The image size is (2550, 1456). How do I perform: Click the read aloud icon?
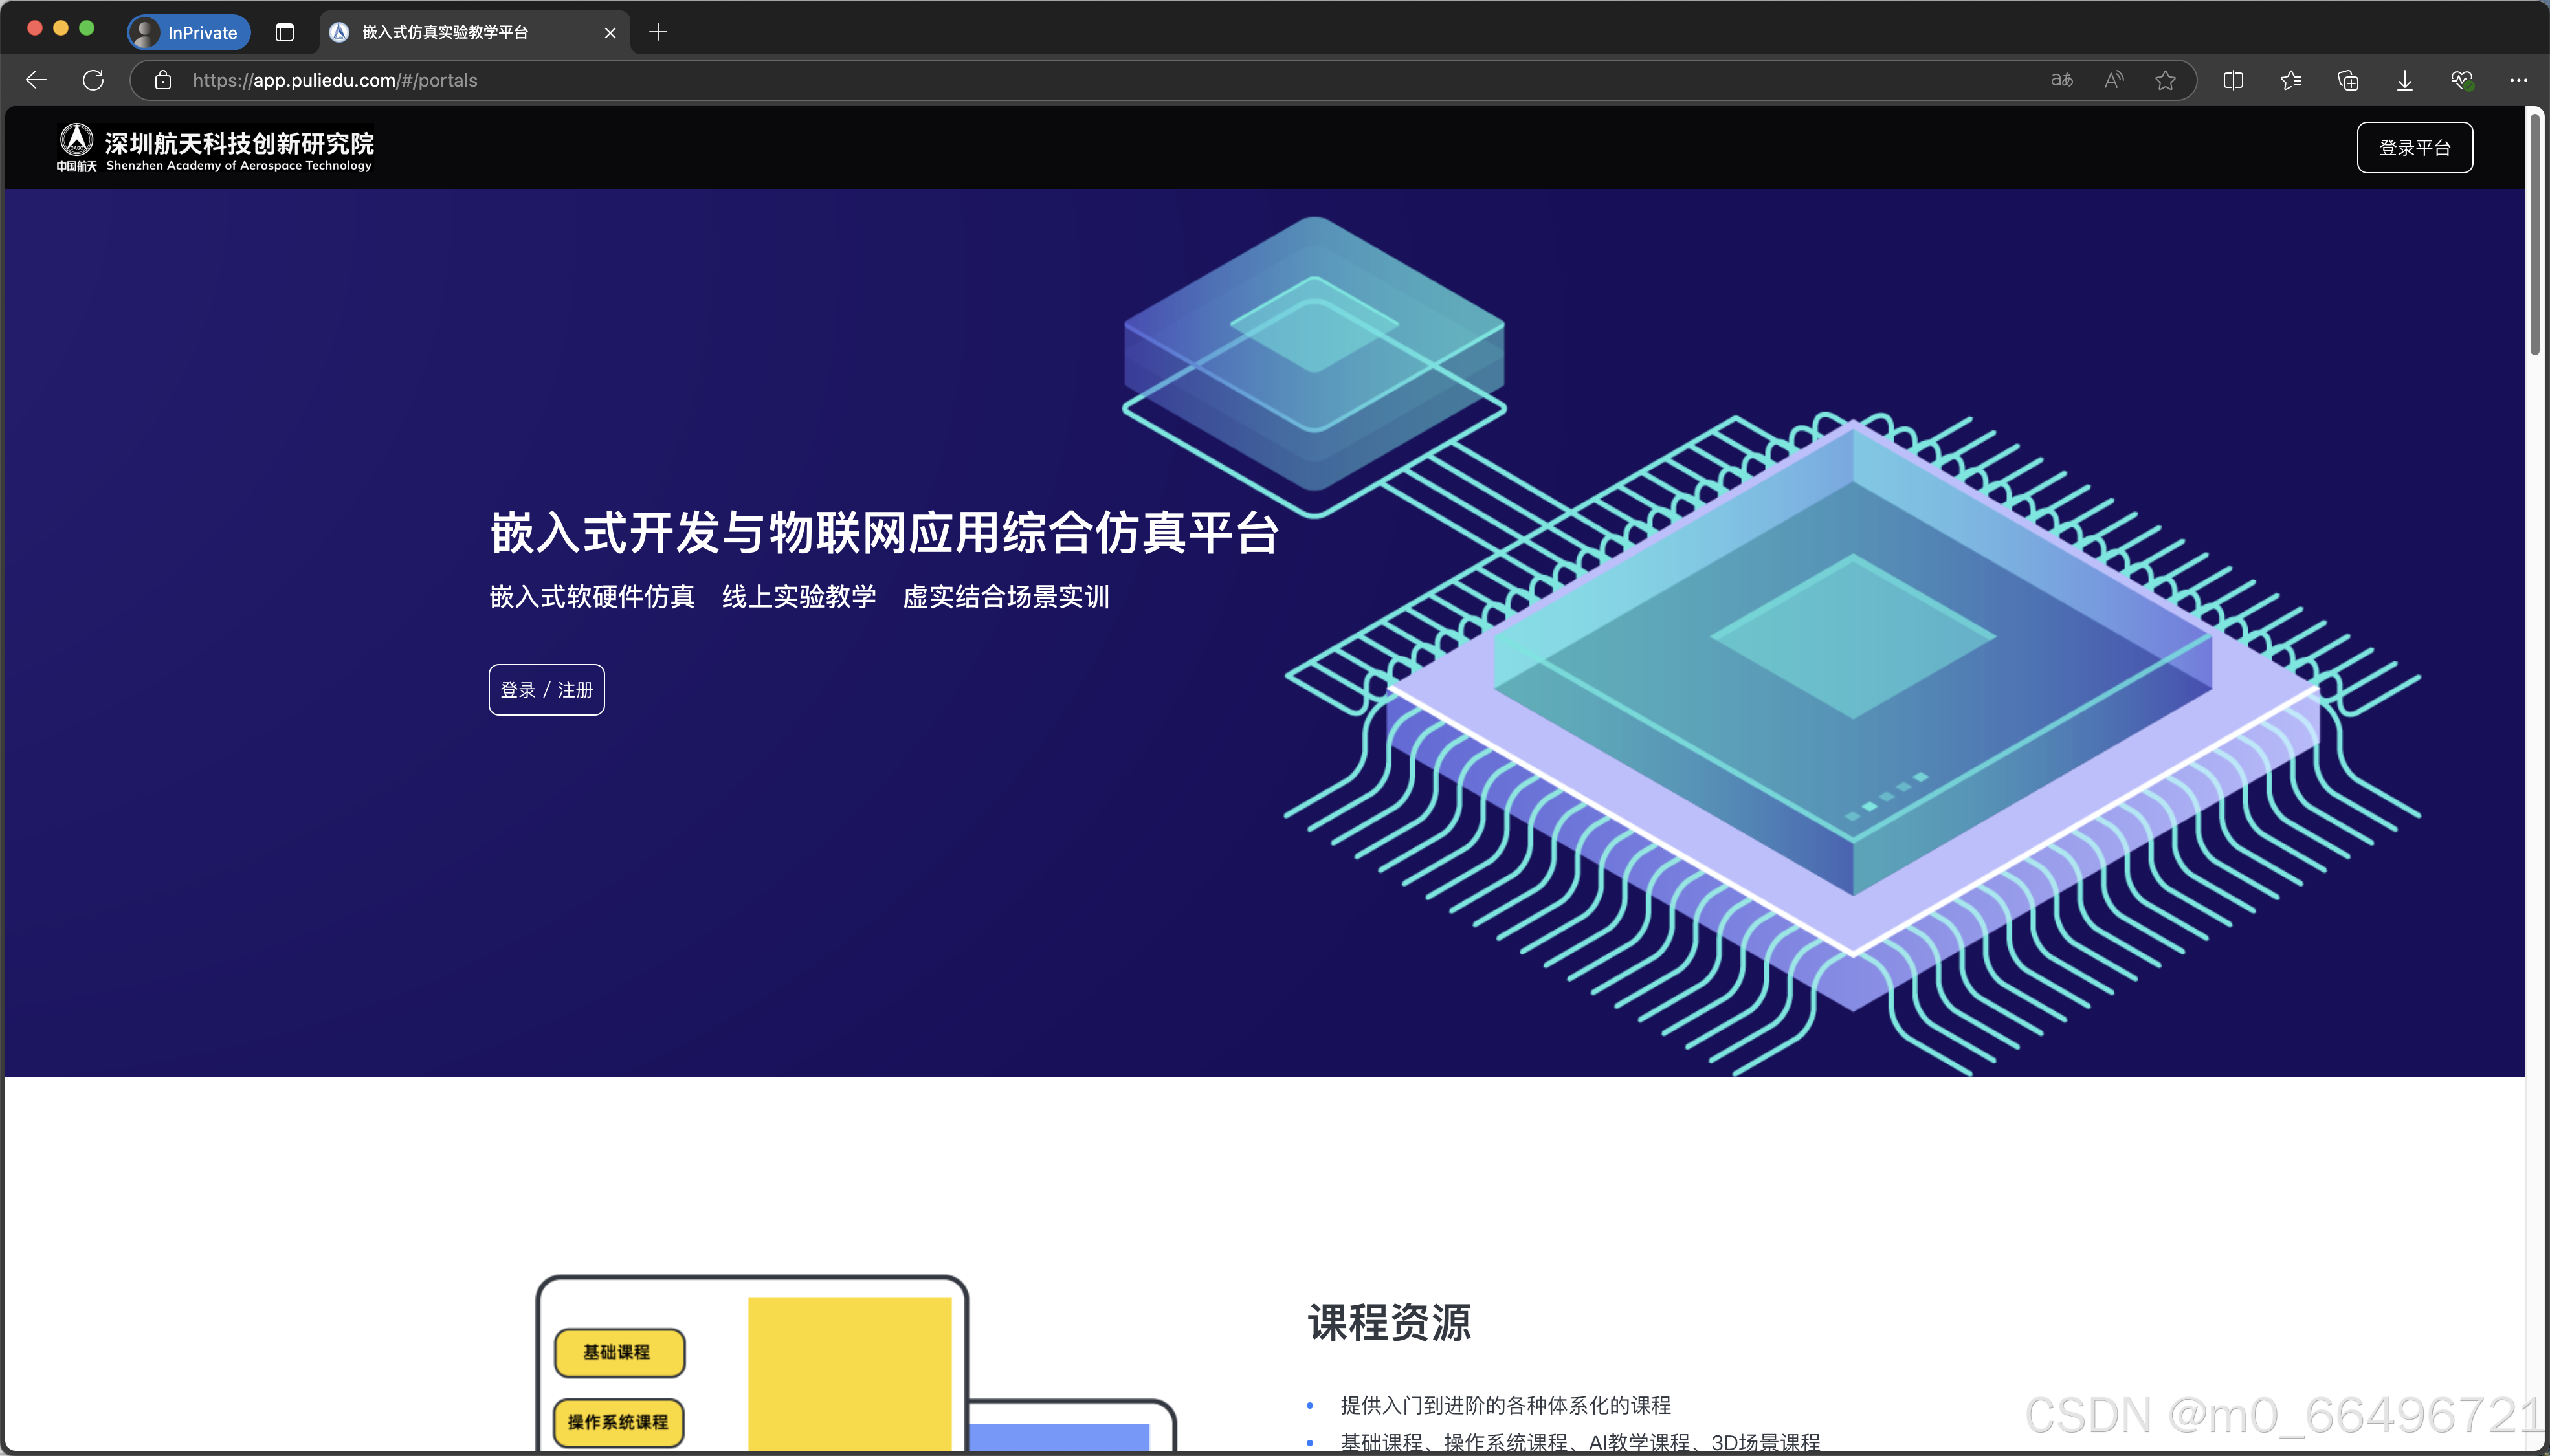click(2113, 80)
